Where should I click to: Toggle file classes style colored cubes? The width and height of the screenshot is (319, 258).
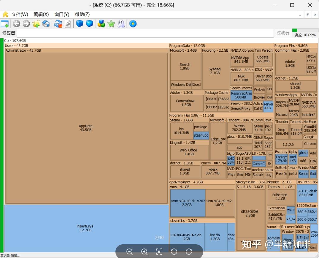point(101,23)
